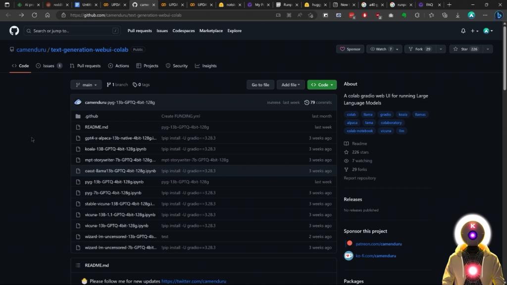
Task: Click the Patreon sponsor icon
Action: (350, 243)
